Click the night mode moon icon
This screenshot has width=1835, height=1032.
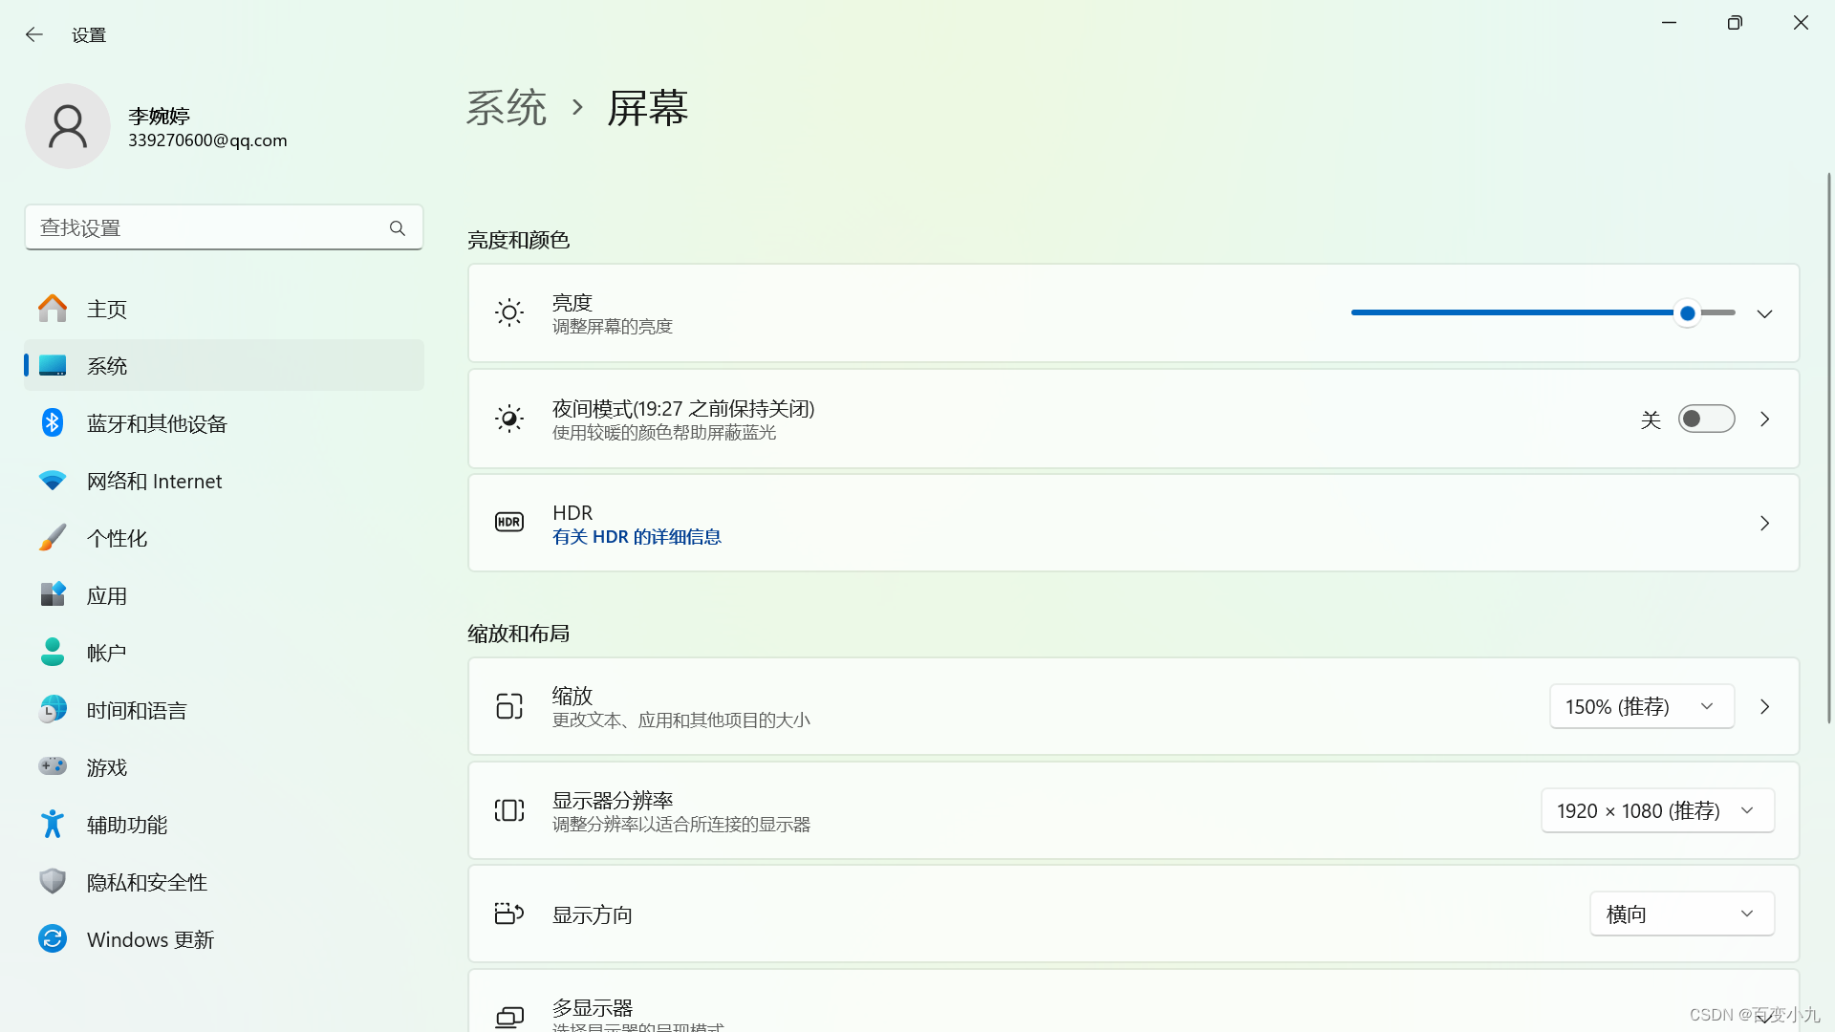tap(508, 418)
